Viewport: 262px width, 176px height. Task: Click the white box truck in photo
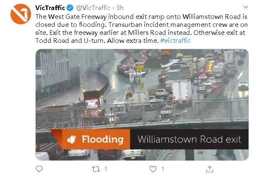click(181, 90)
